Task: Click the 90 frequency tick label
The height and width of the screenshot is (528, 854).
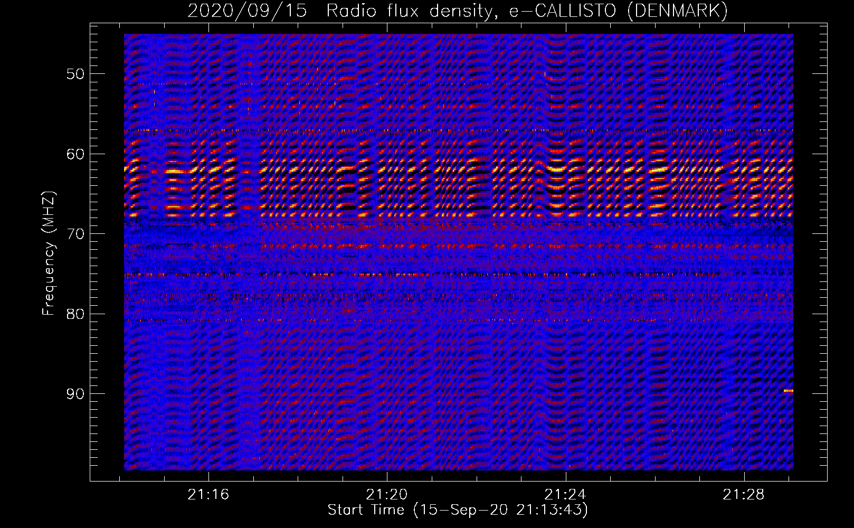Action: [75, 394]
